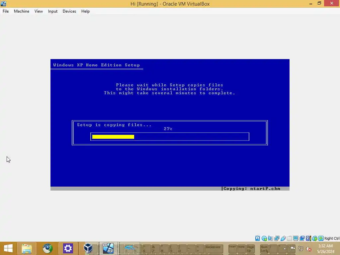
Task: Click the muted volume tray icon
Action: click(x=308, y=249)
